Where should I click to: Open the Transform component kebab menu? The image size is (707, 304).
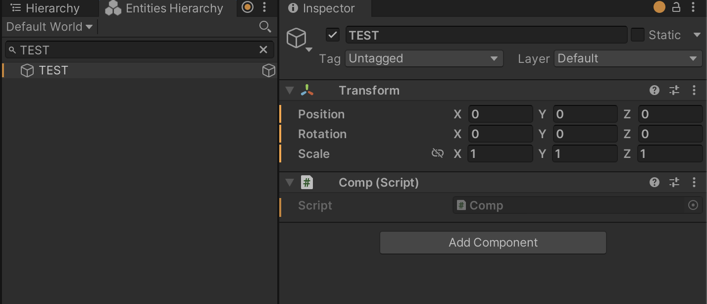tap(694, 90)
